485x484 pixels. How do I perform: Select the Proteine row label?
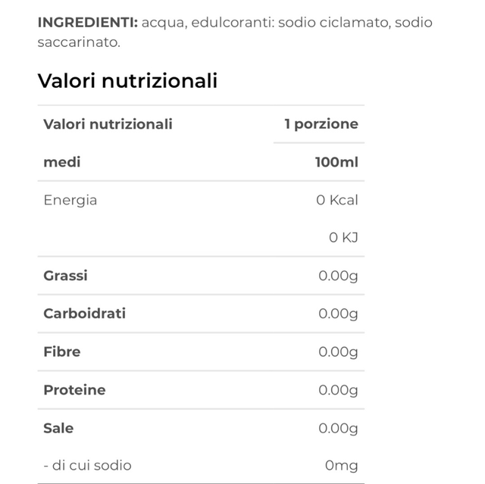[74, 390]
